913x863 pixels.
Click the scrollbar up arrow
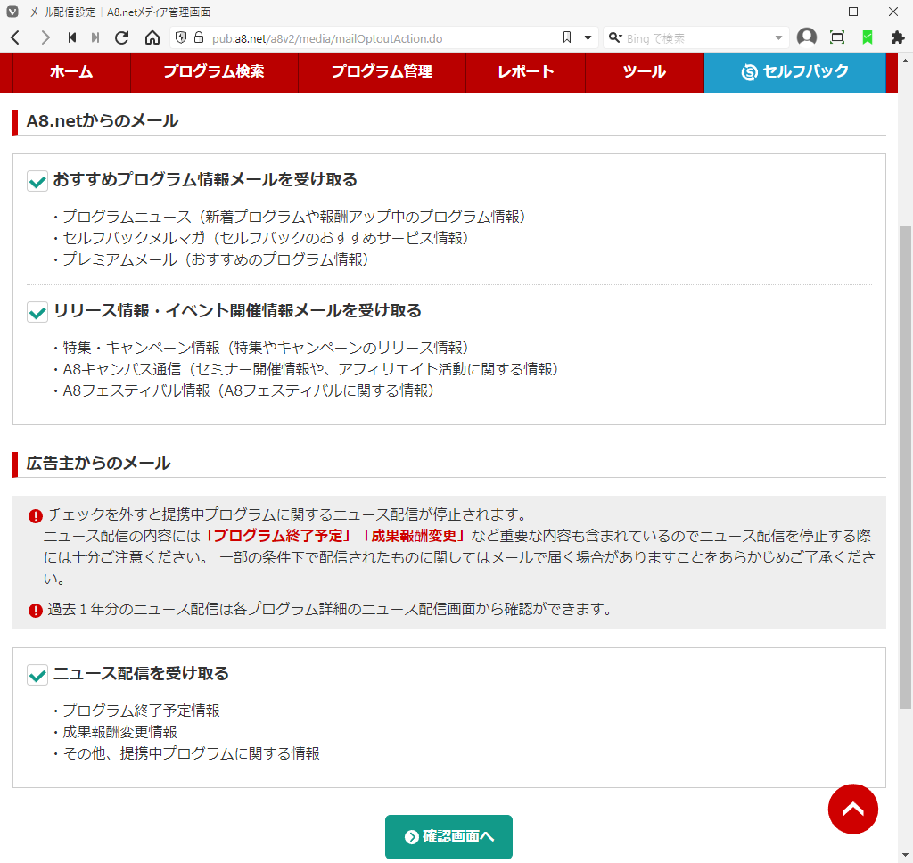(x=905, y=60)
